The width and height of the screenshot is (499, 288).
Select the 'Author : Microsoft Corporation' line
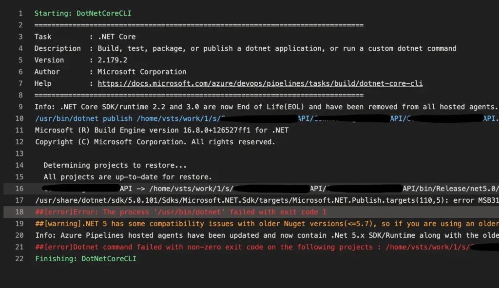click(x=111, y=72)
